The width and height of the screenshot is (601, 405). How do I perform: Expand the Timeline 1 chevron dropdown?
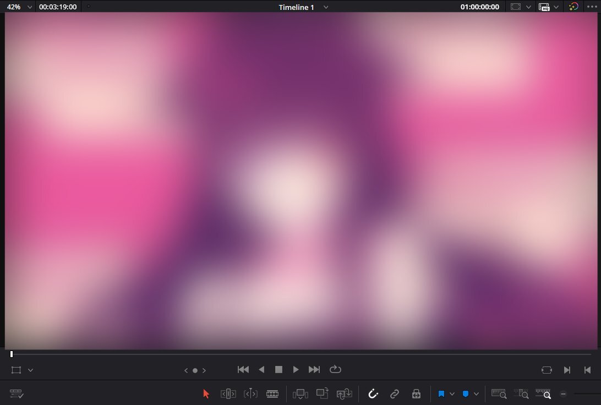point(326,7)
